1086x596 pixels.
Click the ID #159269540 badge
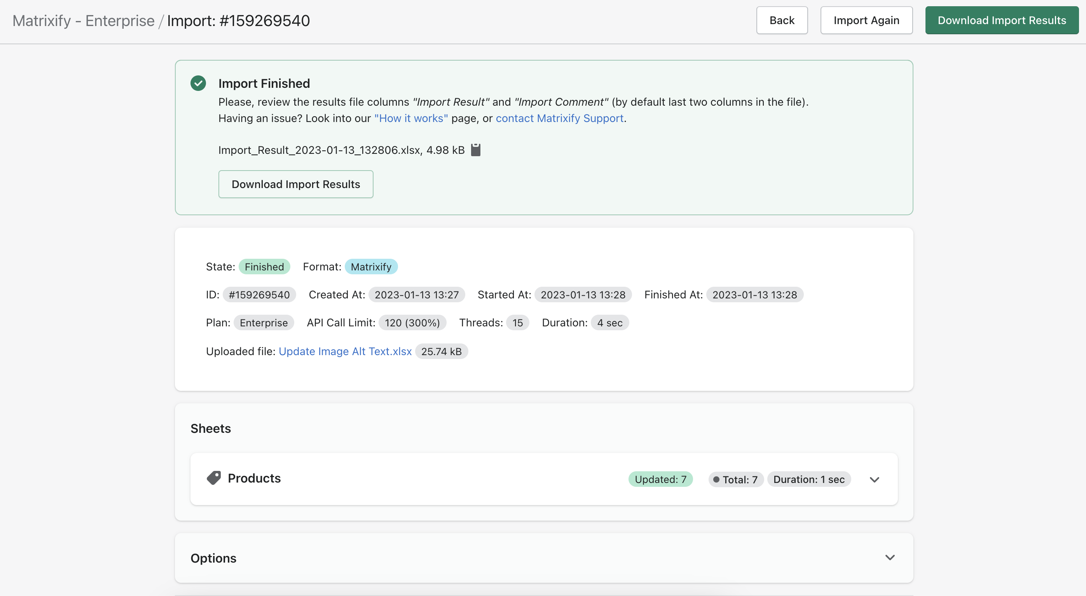pos(259,295)
